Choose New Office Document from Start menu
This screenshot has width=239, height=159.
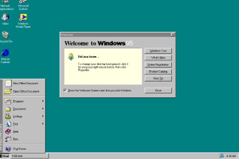coord(24,83)
